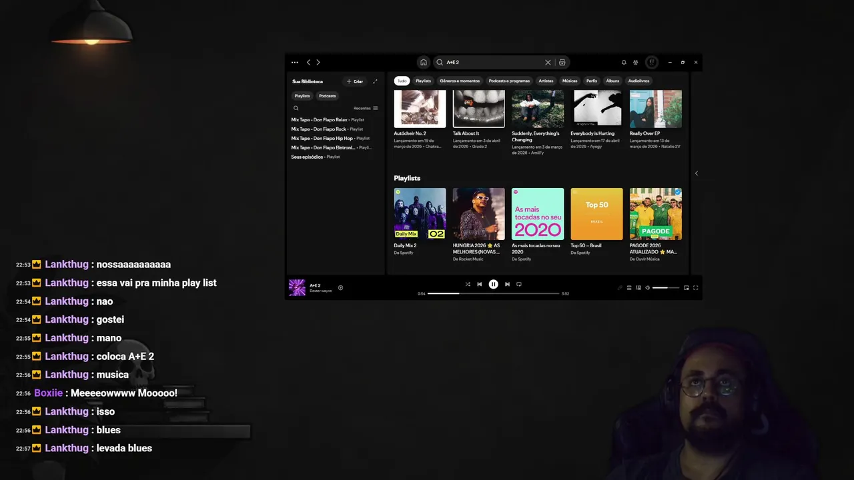Image resolution: width=854 pixels, height=480 pixels.
Task: Adjust the volume slider
Action: pyautogui.click(x=666, y=288)
